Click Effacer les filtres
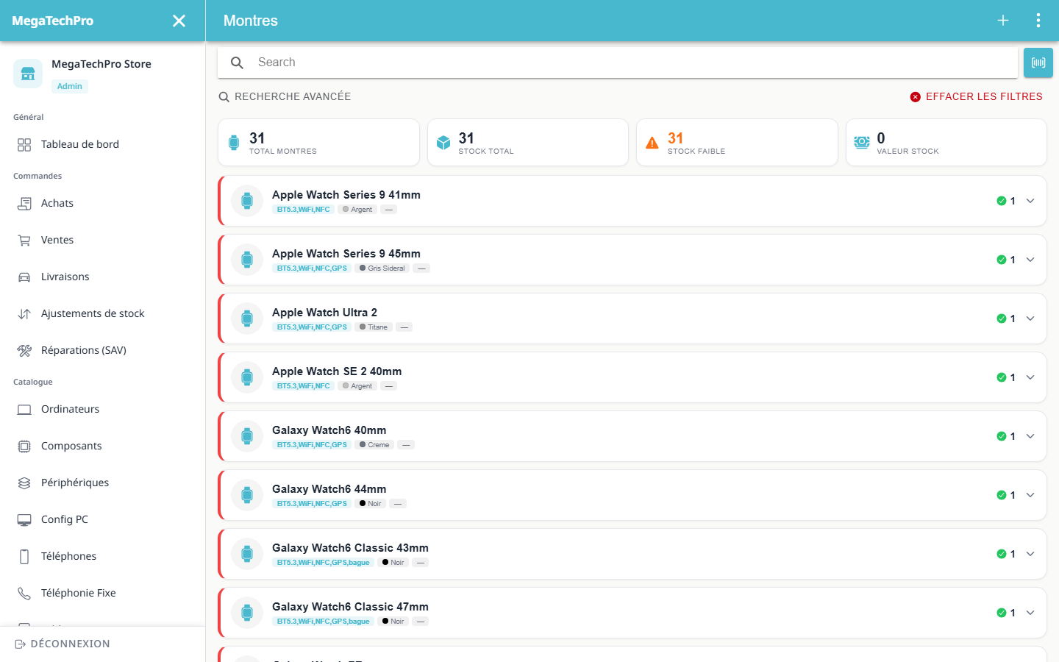 (977, 97)
